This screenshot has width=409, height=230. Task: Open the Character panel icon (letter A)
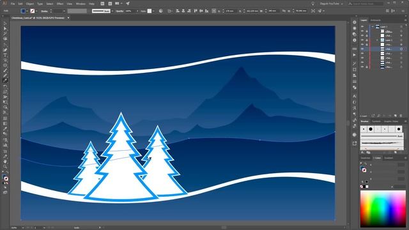[355, 96]
